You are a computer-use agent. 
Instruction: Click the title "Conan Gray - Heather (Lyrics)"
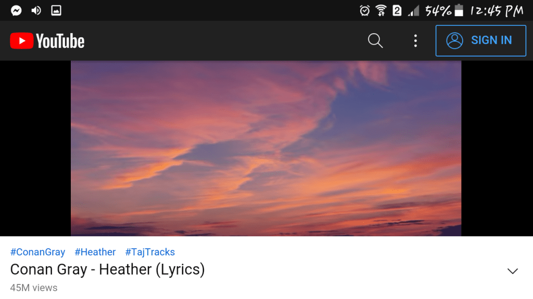point(108,270)
